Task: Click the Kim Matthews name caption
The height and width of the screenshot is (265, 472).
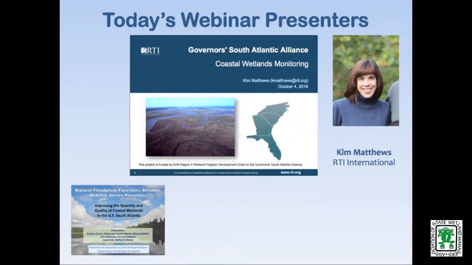Action: tap(364, 152)
